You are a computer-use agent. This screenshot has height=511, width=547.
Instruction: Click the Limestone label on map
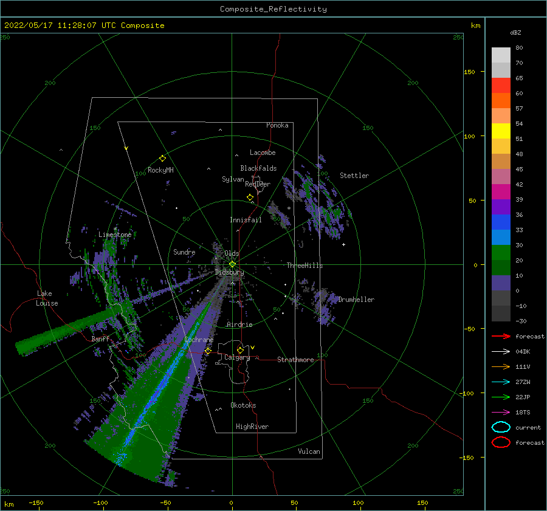(115, 235)
